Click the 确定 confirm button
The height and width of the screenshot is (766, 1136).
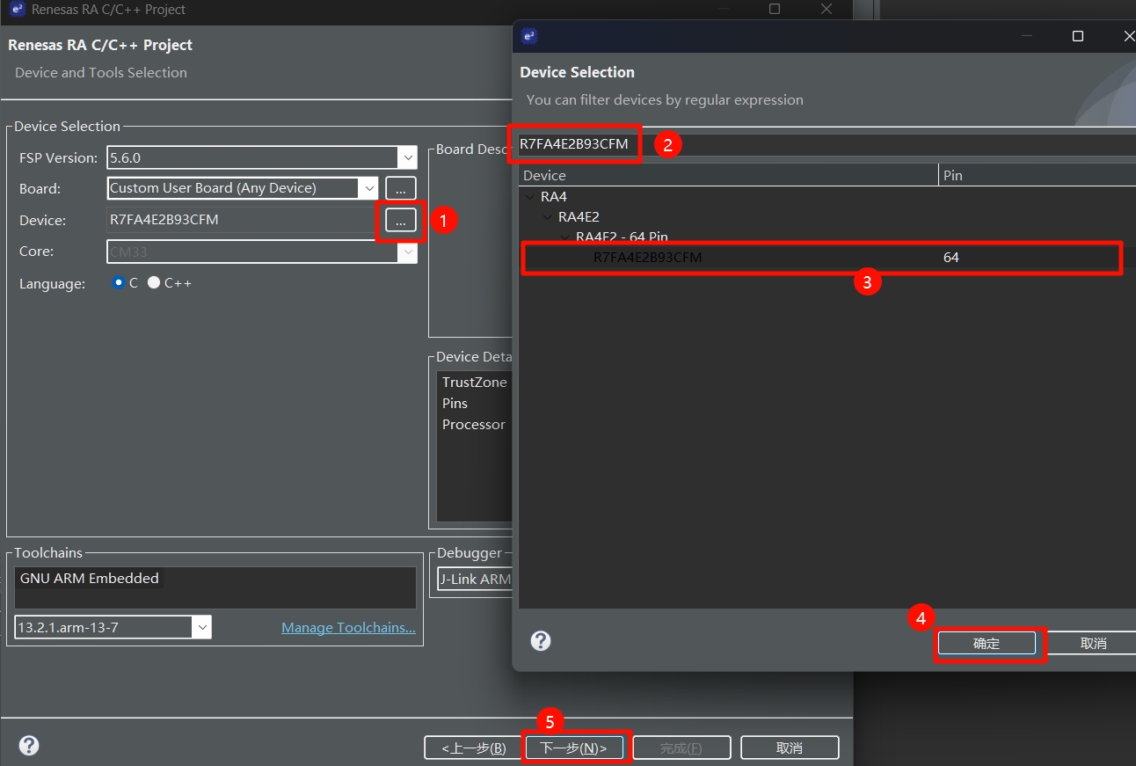pos(987,644)
